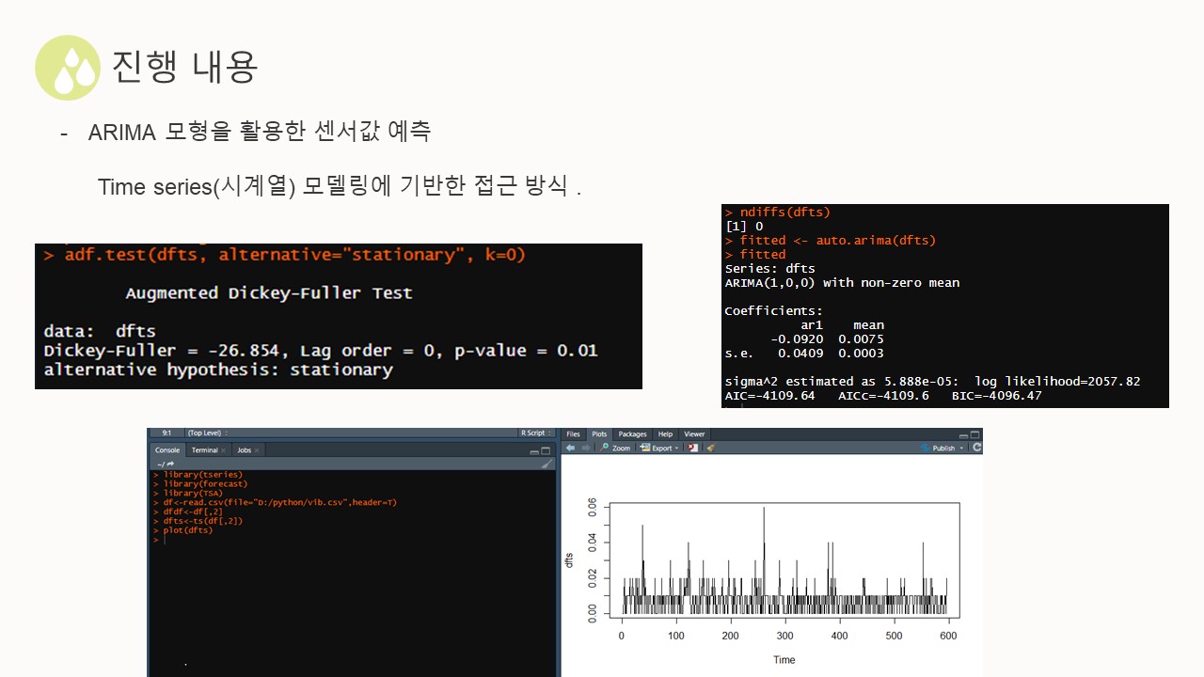Go to the previous plot with the left arrow
The height and width of the screenshot is (677, 1204).
[570, 448]
